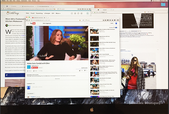Reload the page in the Instagram window
The width and height of the screenshot is (169, 114).
click(x=148, y=12)
